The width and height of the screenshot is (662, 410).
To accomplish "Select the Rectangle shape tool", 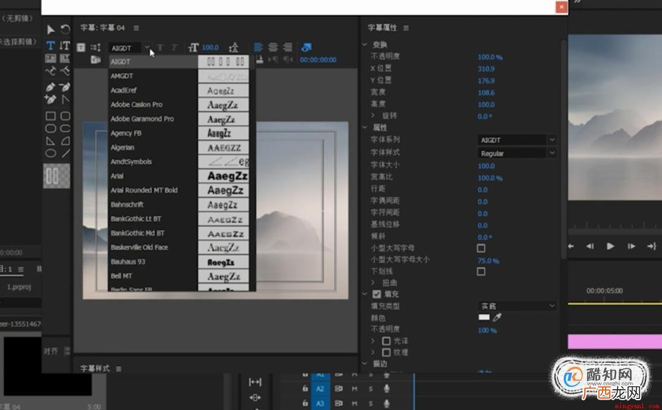I will [x=50, y=116].
